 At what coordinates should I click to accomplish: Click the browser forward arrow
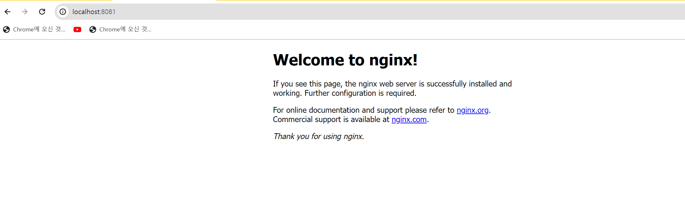(x=25, y=12)
